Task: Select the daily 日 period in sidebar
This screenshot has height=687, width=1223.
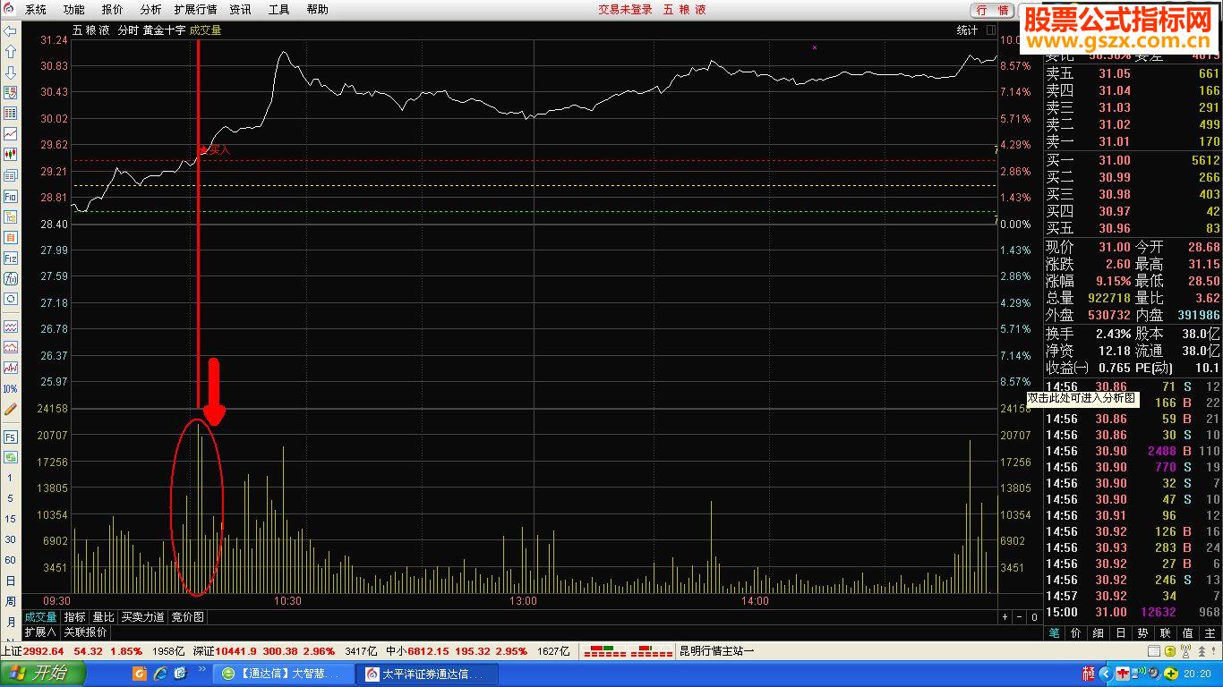Action: [x=11, y=581]
